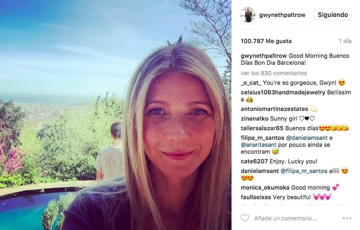This screenshot has height=230, width=360.
Task: Click @filipa_m_santos mention in danielamsant comment
Action: [x=304, y=171]
